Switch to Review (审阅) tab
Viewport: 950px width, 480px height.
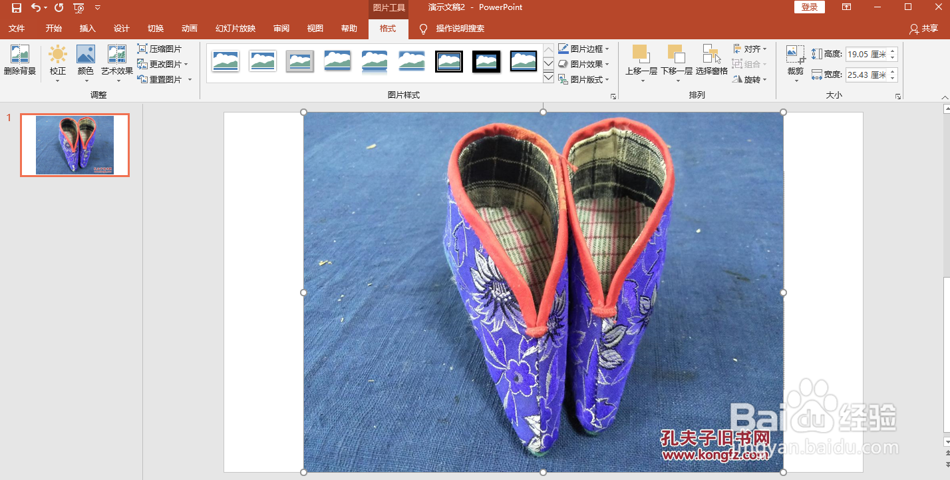[x=281, y=29]
